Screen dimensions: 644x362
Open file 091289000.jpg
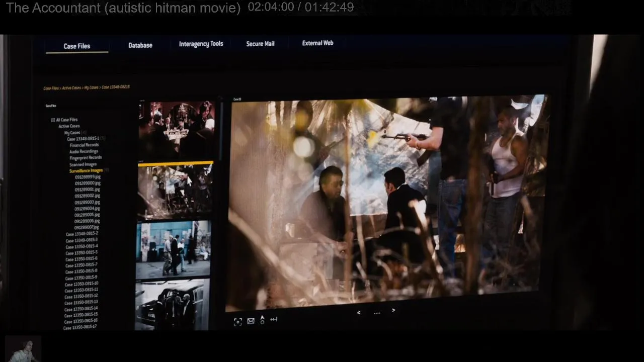point(88,183)
